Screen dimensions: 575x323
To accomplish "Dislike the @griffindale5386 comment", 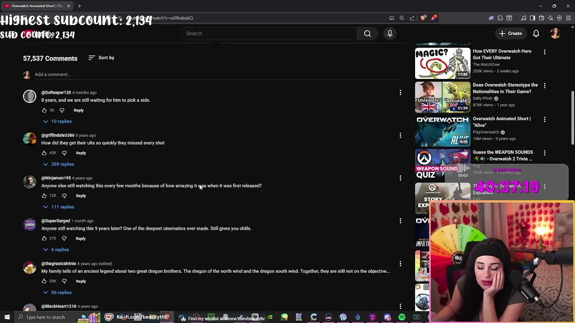I will [x=64, y=153].
